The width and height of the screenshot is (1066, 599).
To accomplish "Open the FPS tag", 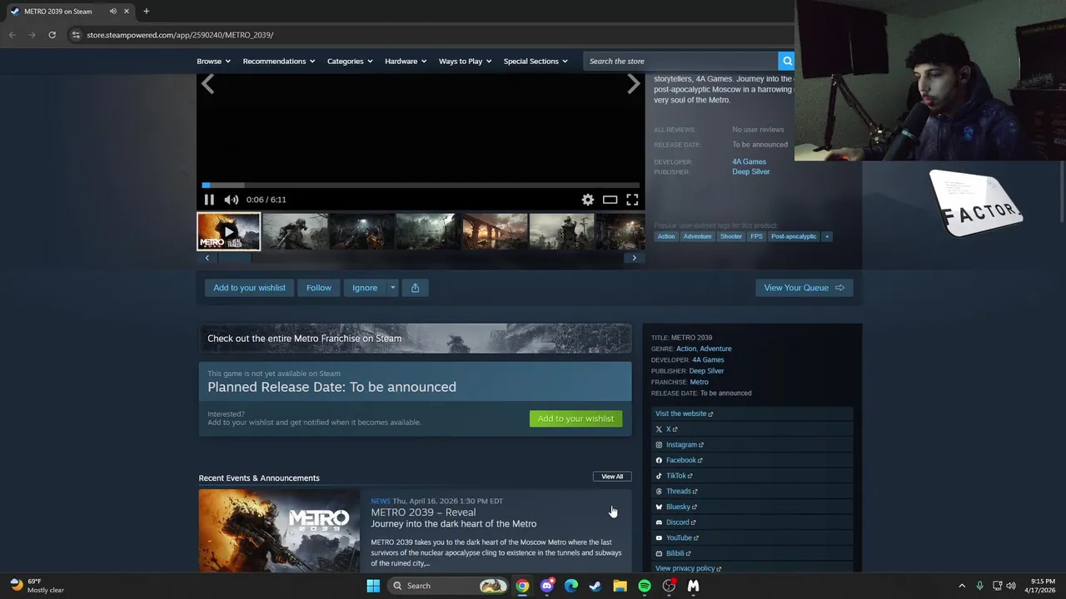I will [756, 236].
